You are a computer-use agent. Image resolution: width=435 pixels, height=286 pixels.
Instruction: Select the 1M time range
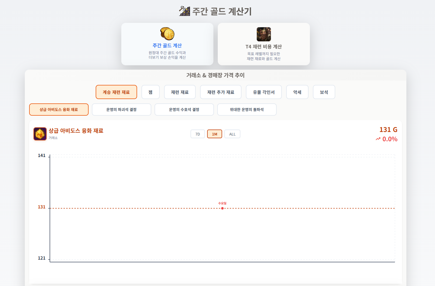point(215,134)
